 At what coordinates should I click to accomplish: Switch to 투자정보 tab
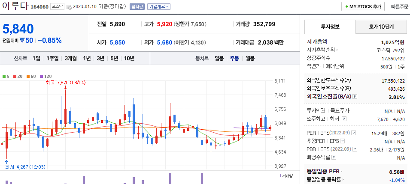[330, 27]
